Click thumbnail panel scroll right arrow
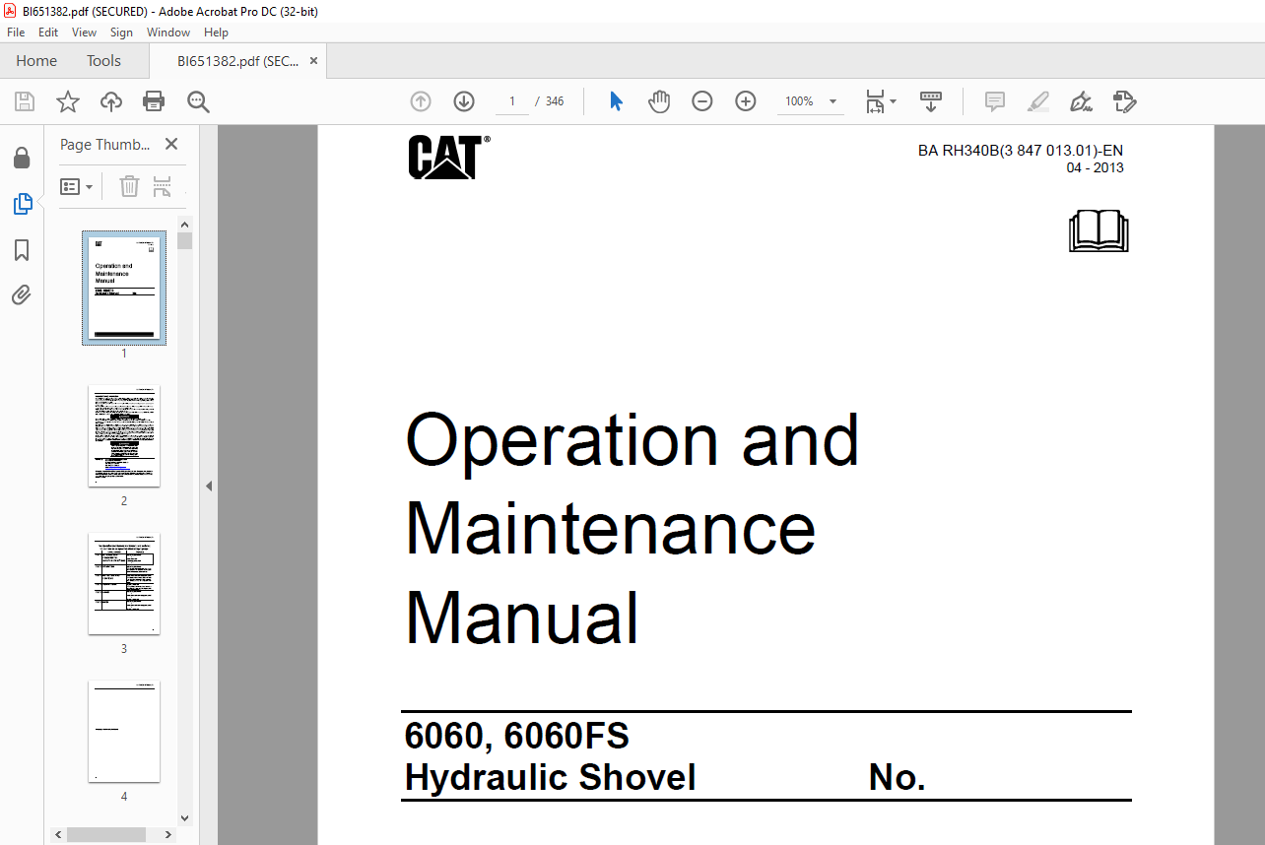This screenshot has height=845, width=1265. click(x=169, y=833)
